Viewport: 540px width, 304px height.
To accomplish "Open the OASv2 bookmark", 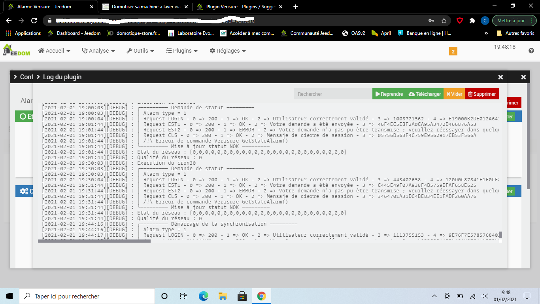I will coord(353,33).
